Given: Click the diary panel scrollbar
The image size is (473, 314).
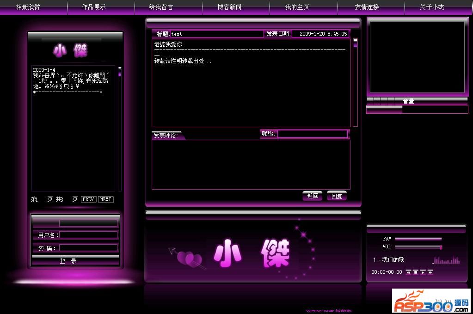Looking at the screenshot, I should [119, 129].
